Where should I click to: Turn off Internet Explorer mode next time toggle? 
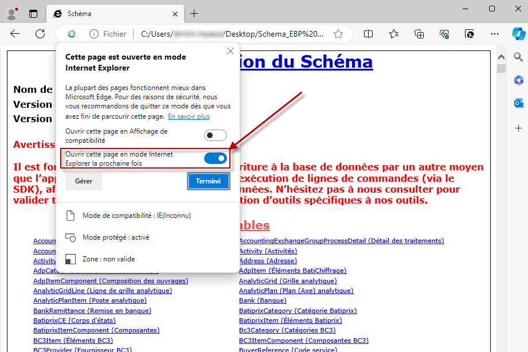point(216,158)
